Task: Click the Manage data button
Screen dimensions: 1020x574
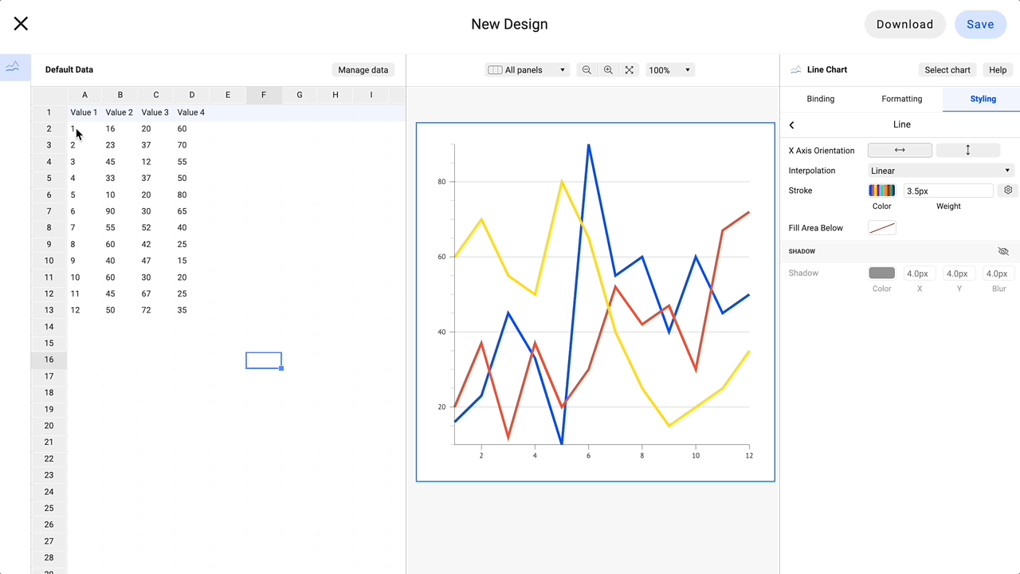Action: pos(363,69)
